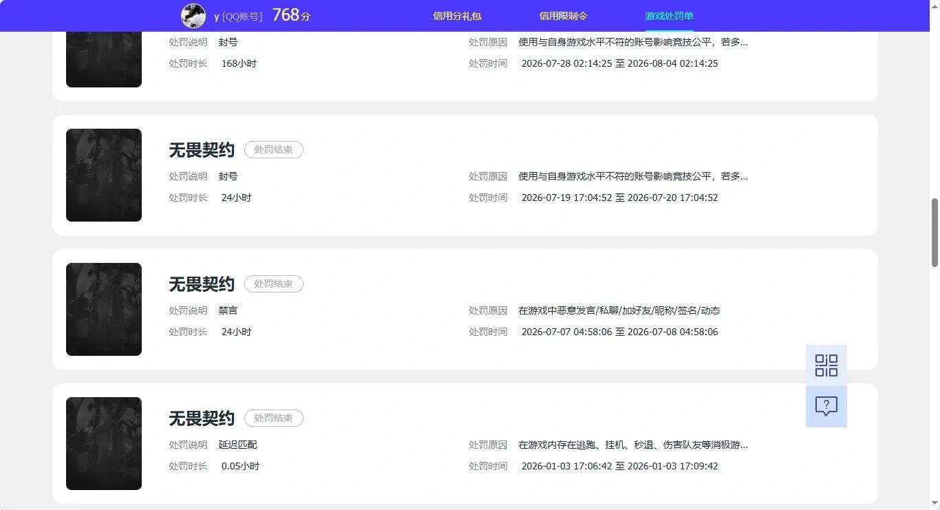Viewport: 940px width, 510px height.
Task: Click 封号 description in the 07-19 record
Action: [228, 176]
